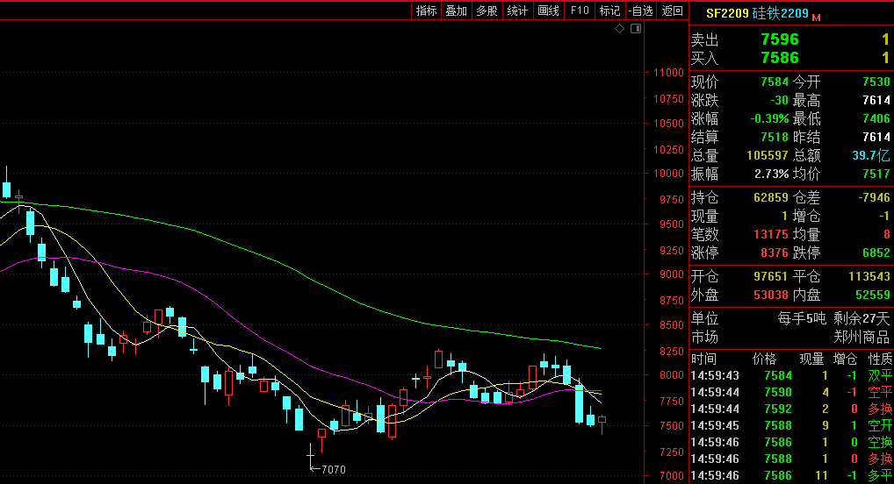Open the 多股 multi-stock view
The image size is (894, 484).
pos(487,11)
